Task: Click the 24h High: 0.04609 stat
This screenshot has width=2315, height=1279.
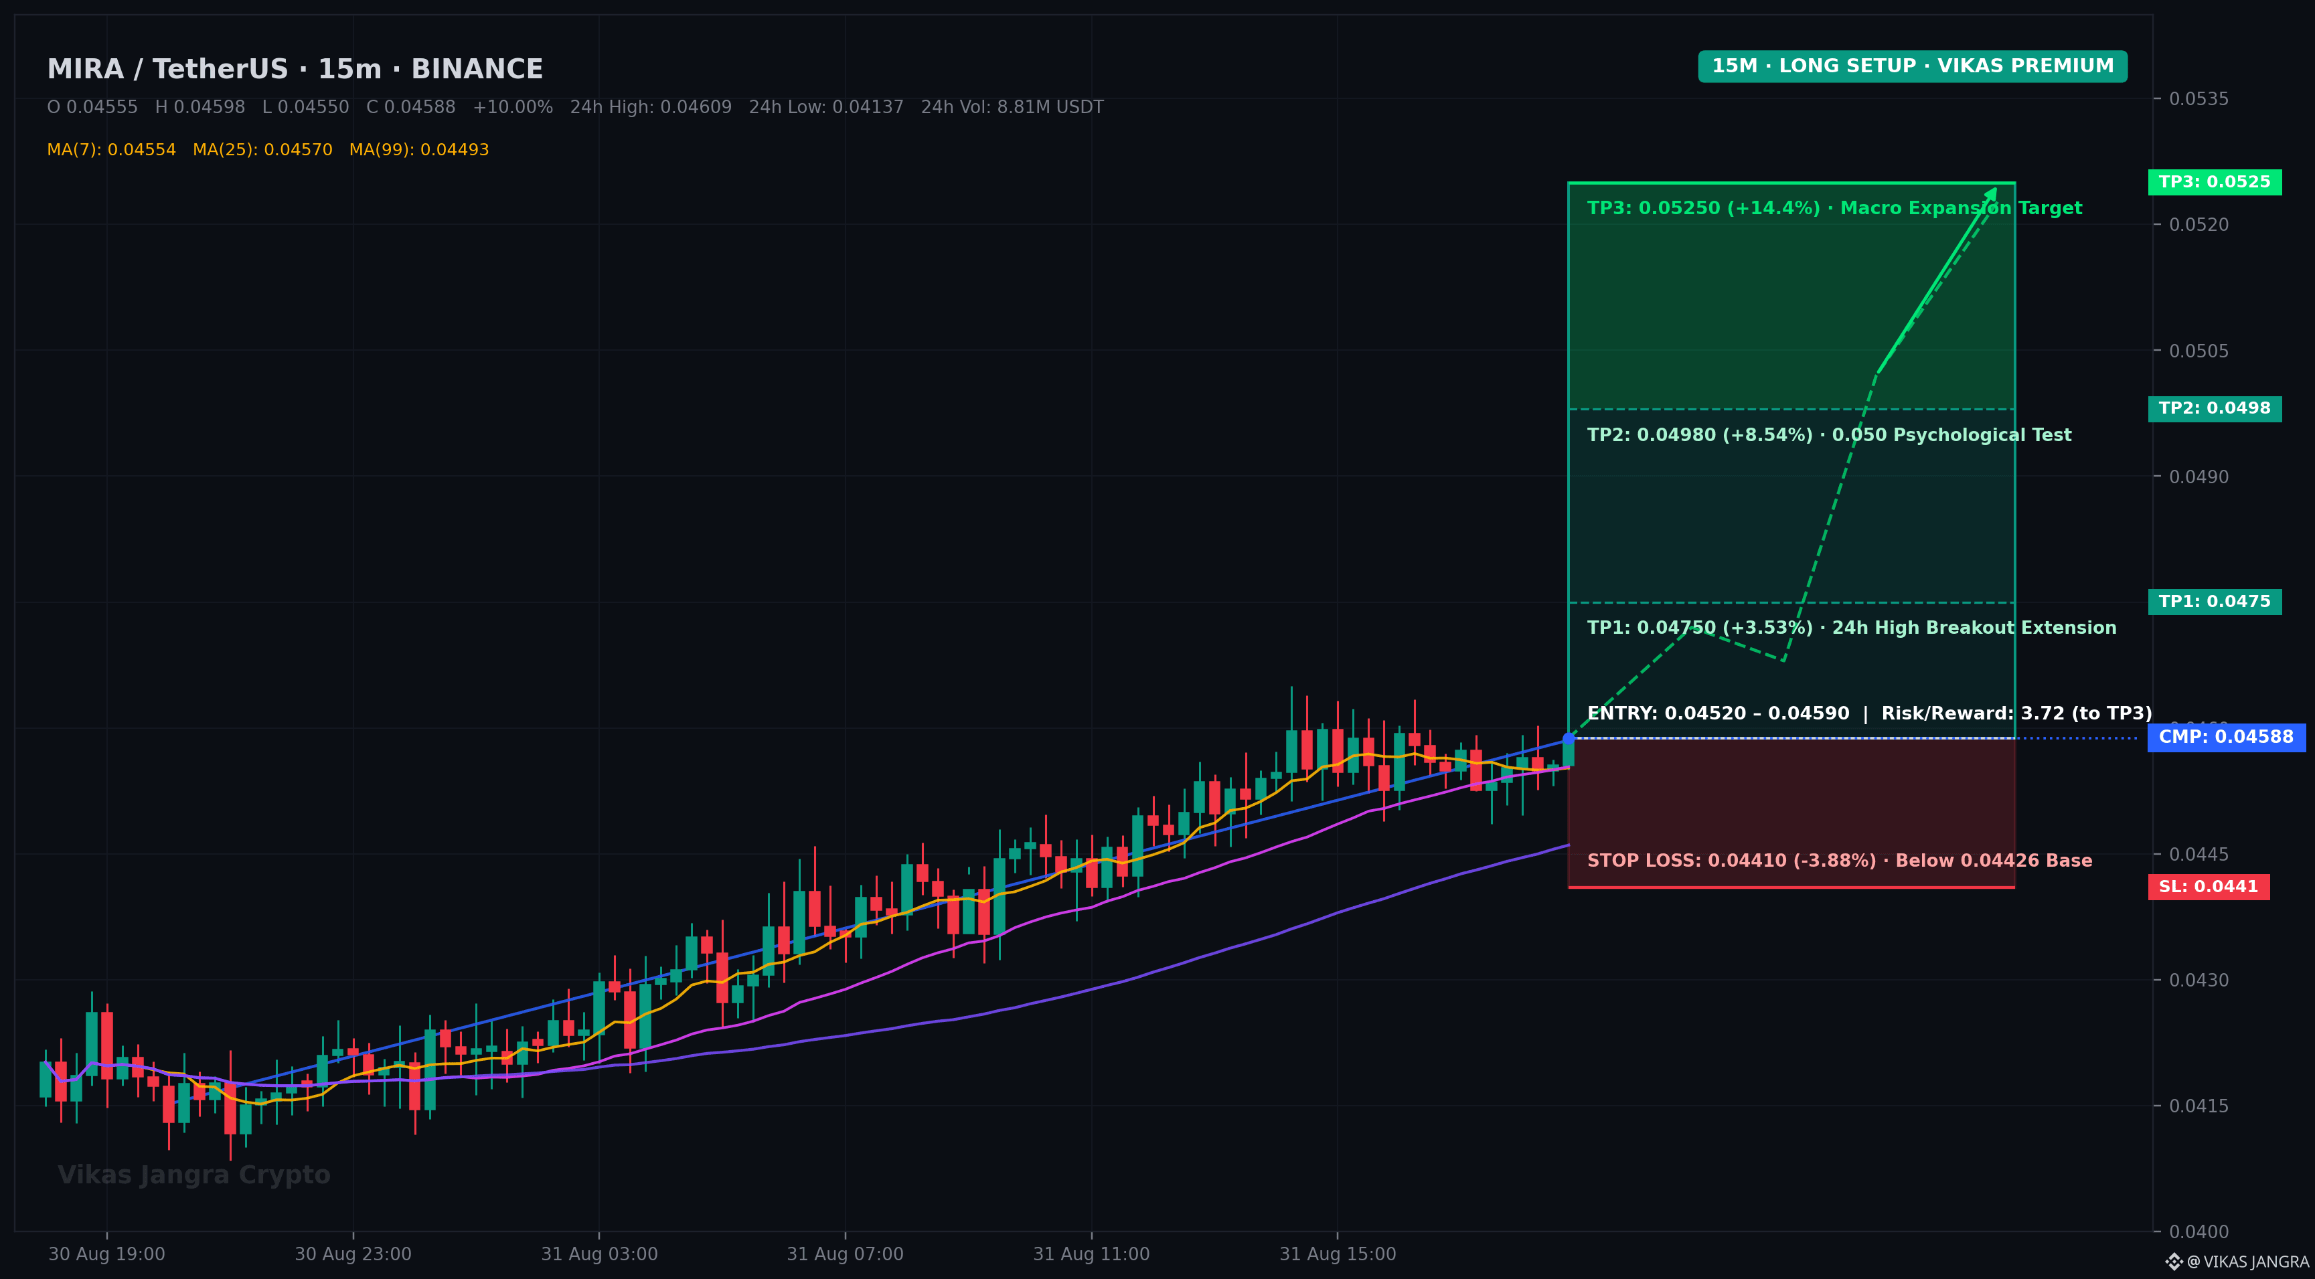Action: pyautogui.click(x=651, y=108)
